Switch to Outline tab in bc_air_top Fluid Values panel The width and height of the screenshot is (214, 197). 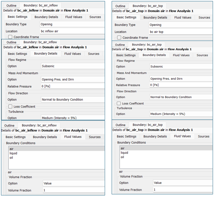pos(120,125)
